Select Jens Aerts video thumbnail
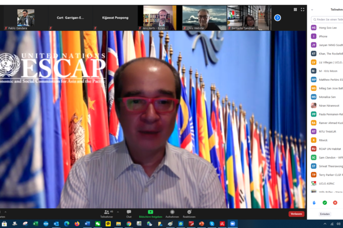Screen dimensions: 343x228 pyautogui.click(x=160, y=18)
